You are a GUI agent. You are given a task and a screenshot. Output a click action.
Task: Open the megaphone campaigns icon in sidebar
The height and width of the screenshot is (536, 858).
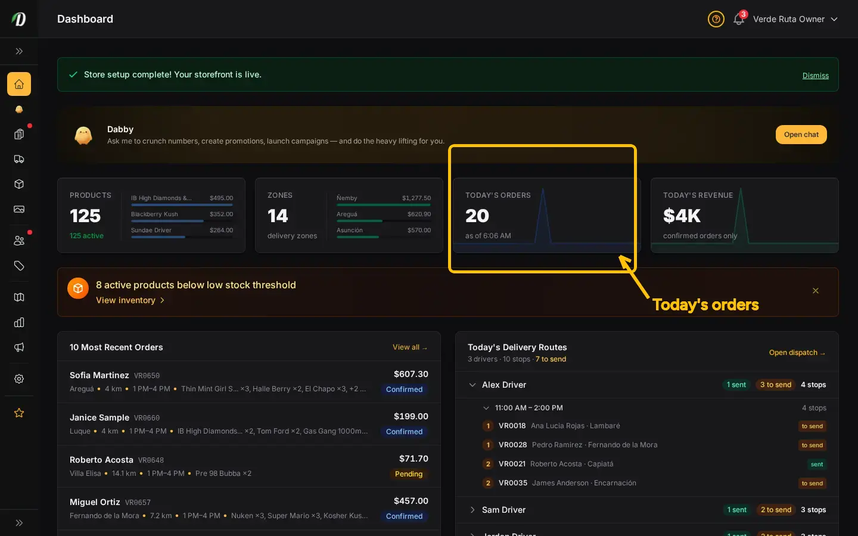[x=19, y=347]
